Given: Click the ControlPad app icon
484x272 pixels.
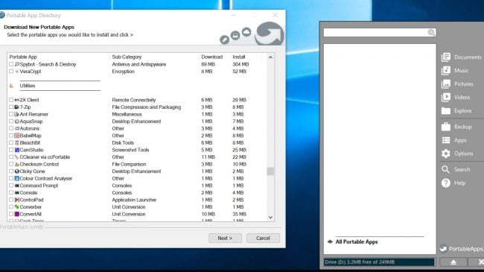Looking at the screenshot, I should tap(17, 200).
